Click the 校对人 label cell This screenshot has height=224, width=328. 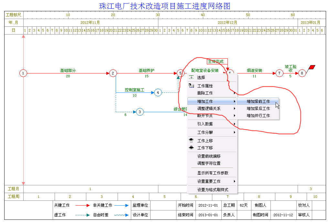304,205
